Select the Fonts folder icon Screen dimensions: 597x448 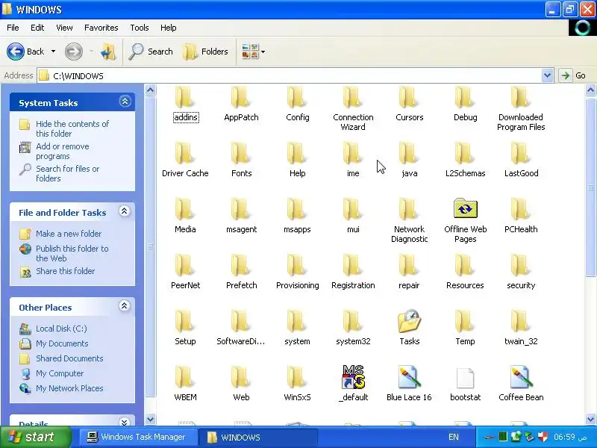pos(241,154)
